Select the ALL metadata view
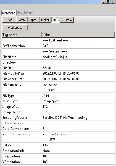The height and width of the screenshot is (166, 116). point(56,20)
